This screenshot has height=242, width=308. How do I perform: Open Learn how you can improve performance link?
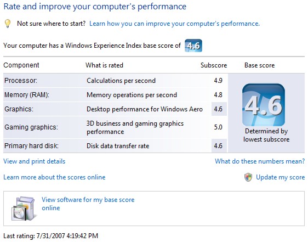coord(174,24)
